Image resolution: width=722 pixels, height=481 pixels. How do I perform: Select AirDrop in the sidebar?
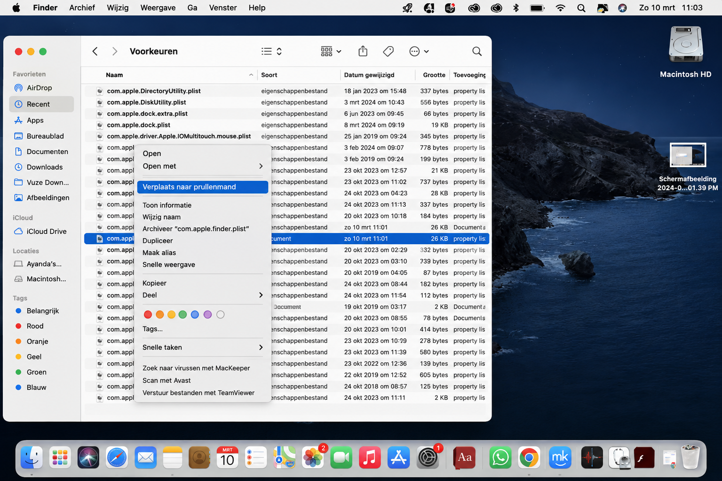click(41, 88)
